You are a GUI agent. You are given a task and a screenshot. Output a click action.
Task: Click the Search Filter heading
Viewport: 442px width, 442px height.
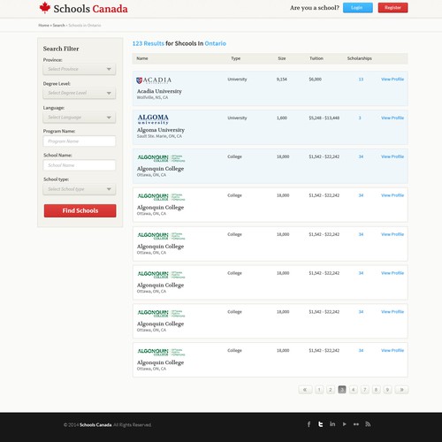(x=61, y=49)
